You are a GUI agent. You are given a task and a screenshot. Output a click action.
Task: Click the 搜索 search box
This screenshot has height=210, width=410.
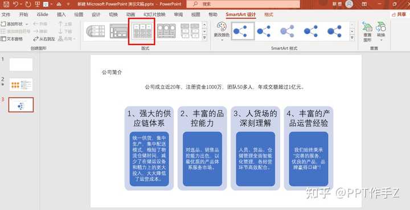(243, 4)
